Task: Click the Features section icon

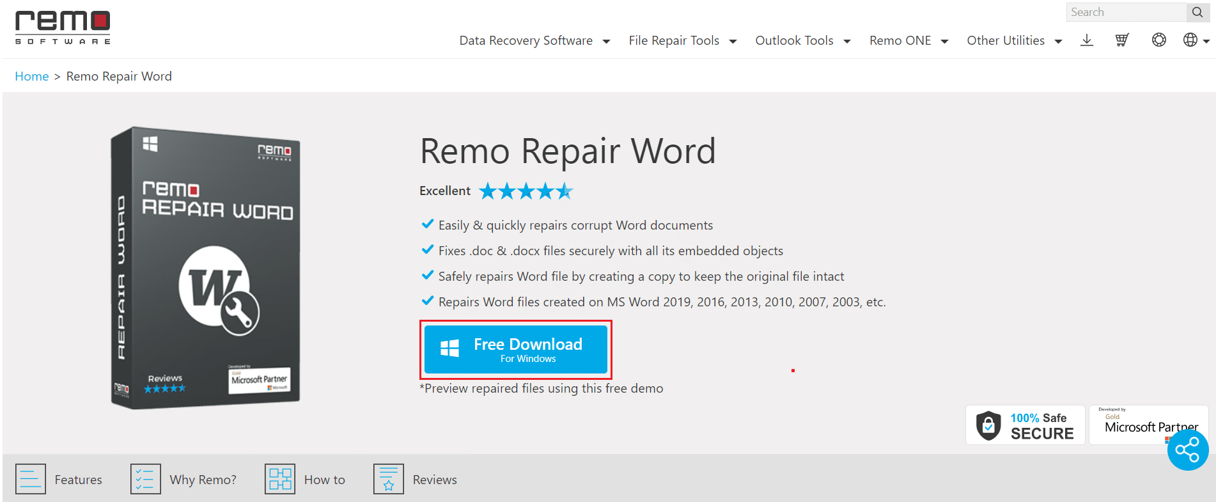Action: (x=31, y=479)
